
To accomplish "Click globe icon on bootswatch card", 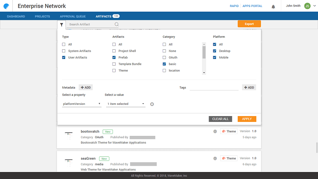I will coord(215,131).
